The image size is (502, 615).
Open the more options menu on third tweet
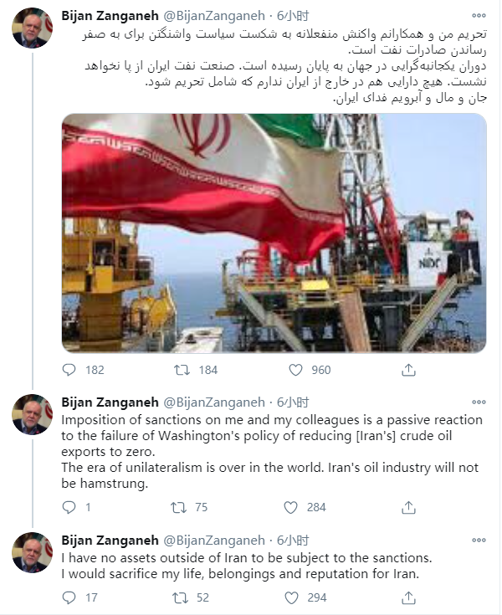pos(479,540)
